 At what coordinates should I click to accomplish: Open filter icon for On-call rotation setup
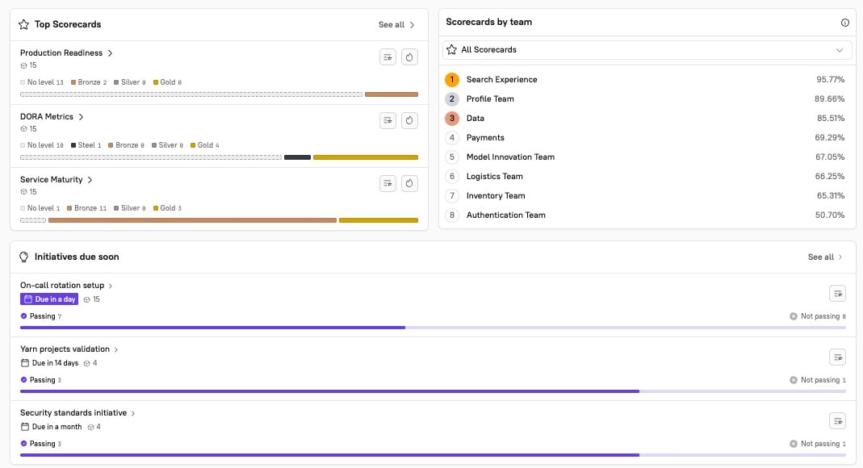(837, 294)
